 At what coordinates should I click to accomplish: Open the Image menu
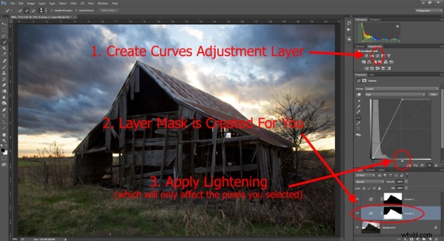31,3
